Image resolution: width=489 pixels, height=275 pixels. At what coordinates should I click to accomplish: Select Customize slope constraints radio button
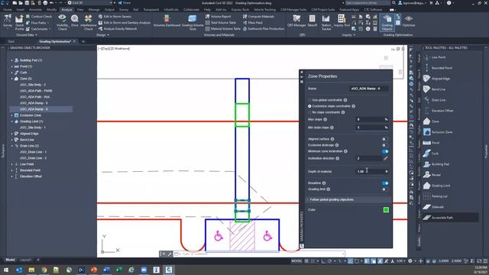(x=309, y=106)
